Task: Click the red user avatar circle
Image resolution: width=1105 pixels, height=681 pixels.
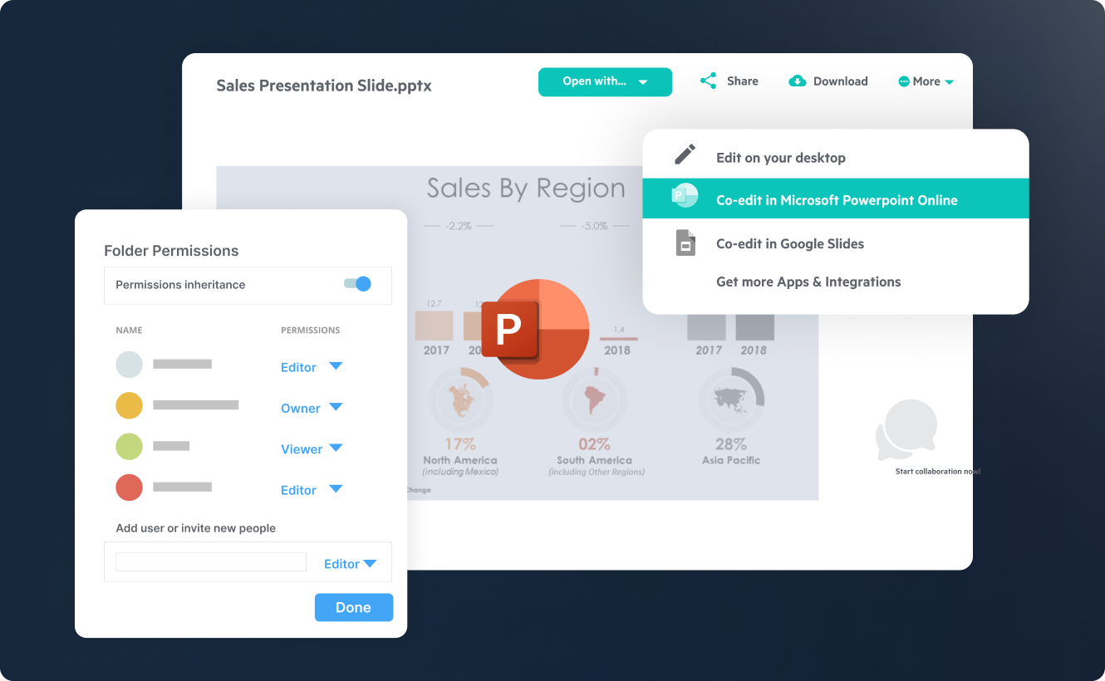Action: pyautogui.click(x=129, y=487)
